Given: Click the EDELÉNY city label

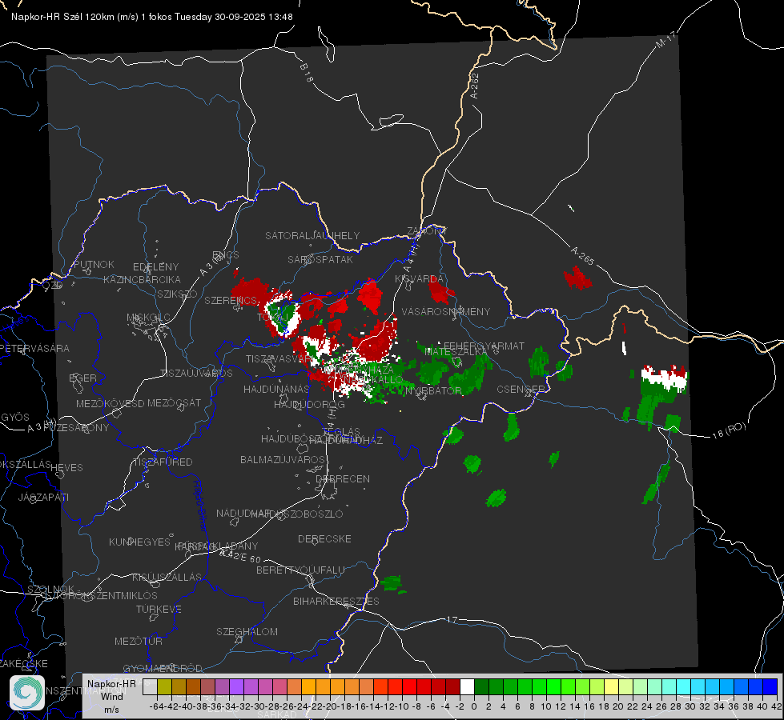Looking at the screenshot, I should pos(155,267).
